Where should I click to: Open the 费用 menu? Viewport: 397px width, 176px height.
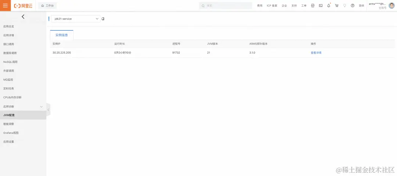[x=260, y=6]
